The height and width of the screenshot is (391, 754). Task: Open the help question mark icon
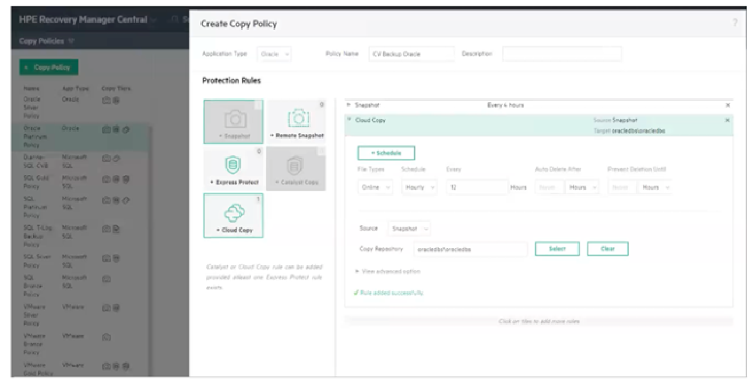735,23
